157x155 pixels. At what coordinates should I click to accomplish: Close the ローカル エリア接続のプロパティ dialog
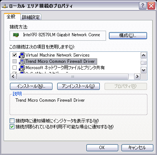(151, 6)
